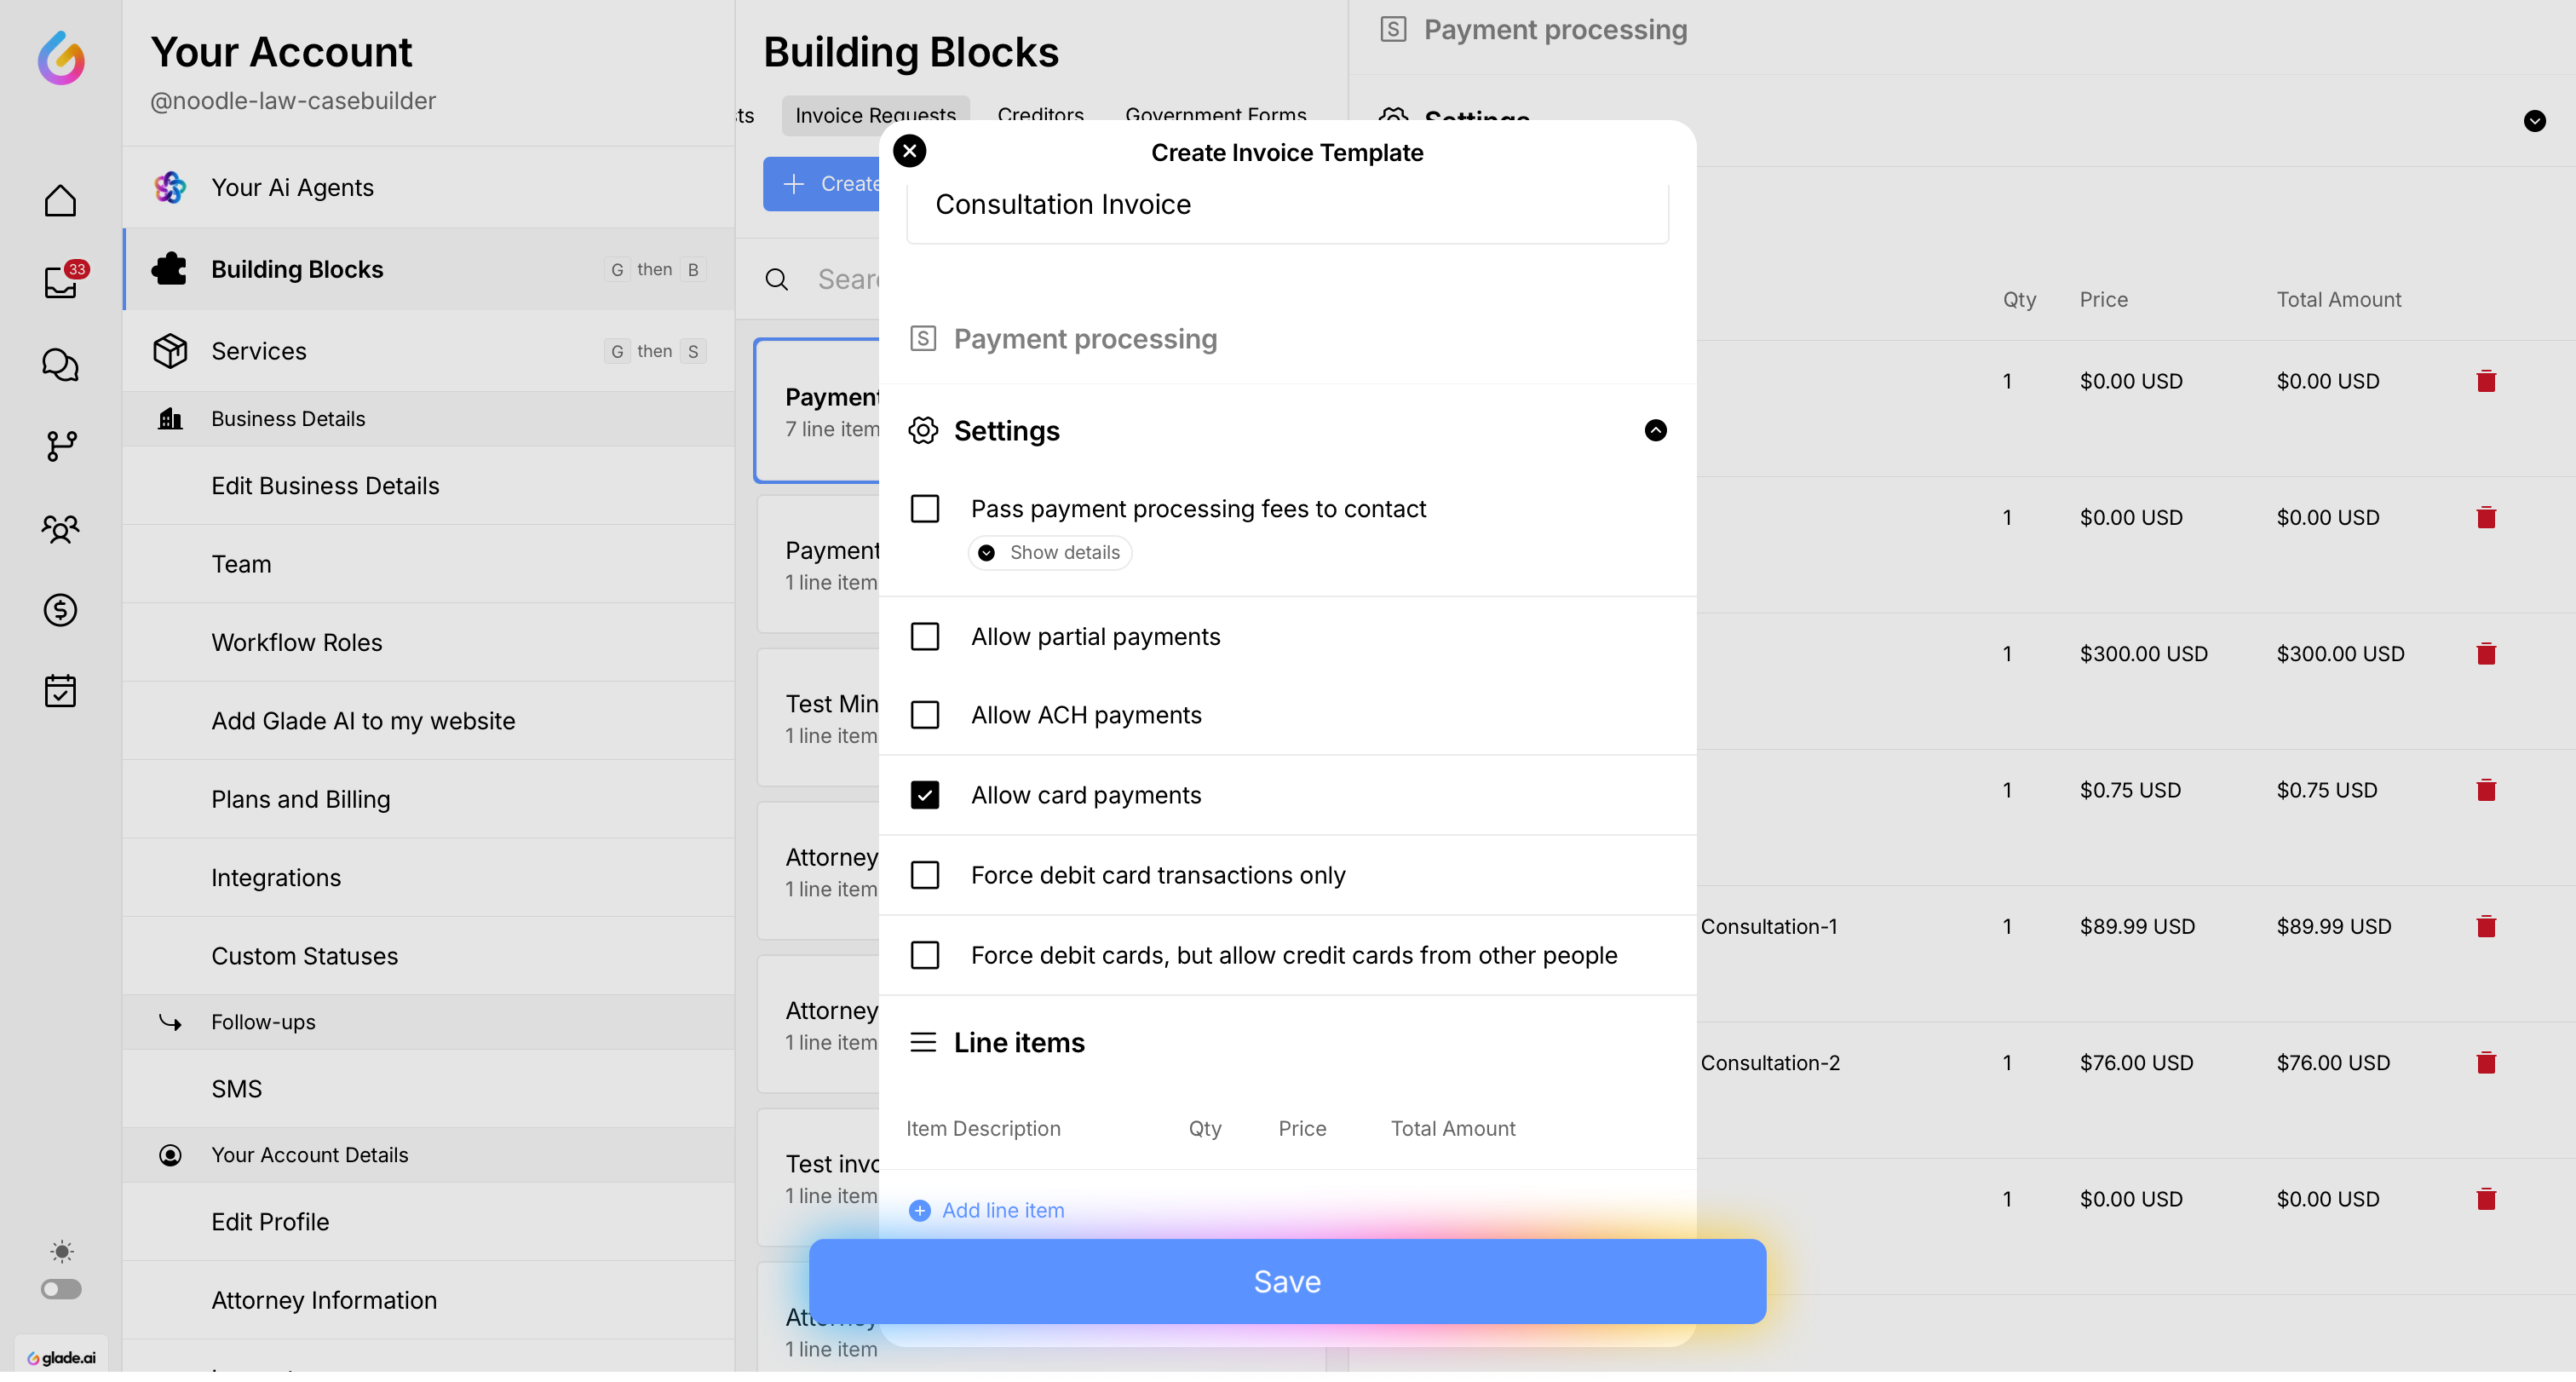Delete the Consultation-1 line item
The width and height of the screenshot is (2576, 1382).
click(2486, 926)
